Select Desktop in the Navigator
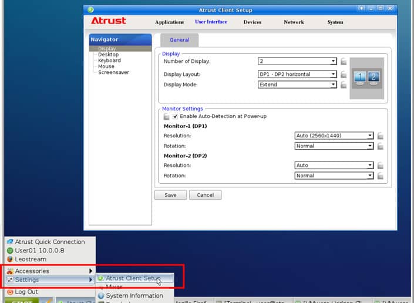The image size is (414, 303). coord(108,55)
